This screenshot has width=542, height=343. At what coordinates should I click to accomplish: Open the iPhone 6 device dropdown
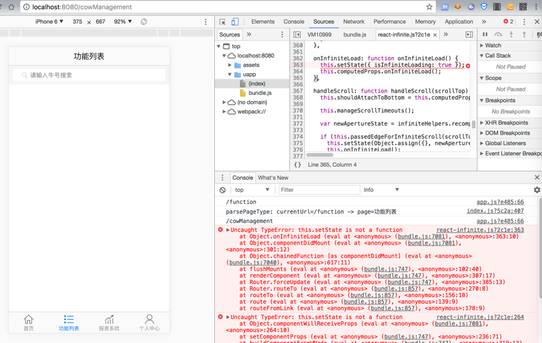(x=49, y=22)
